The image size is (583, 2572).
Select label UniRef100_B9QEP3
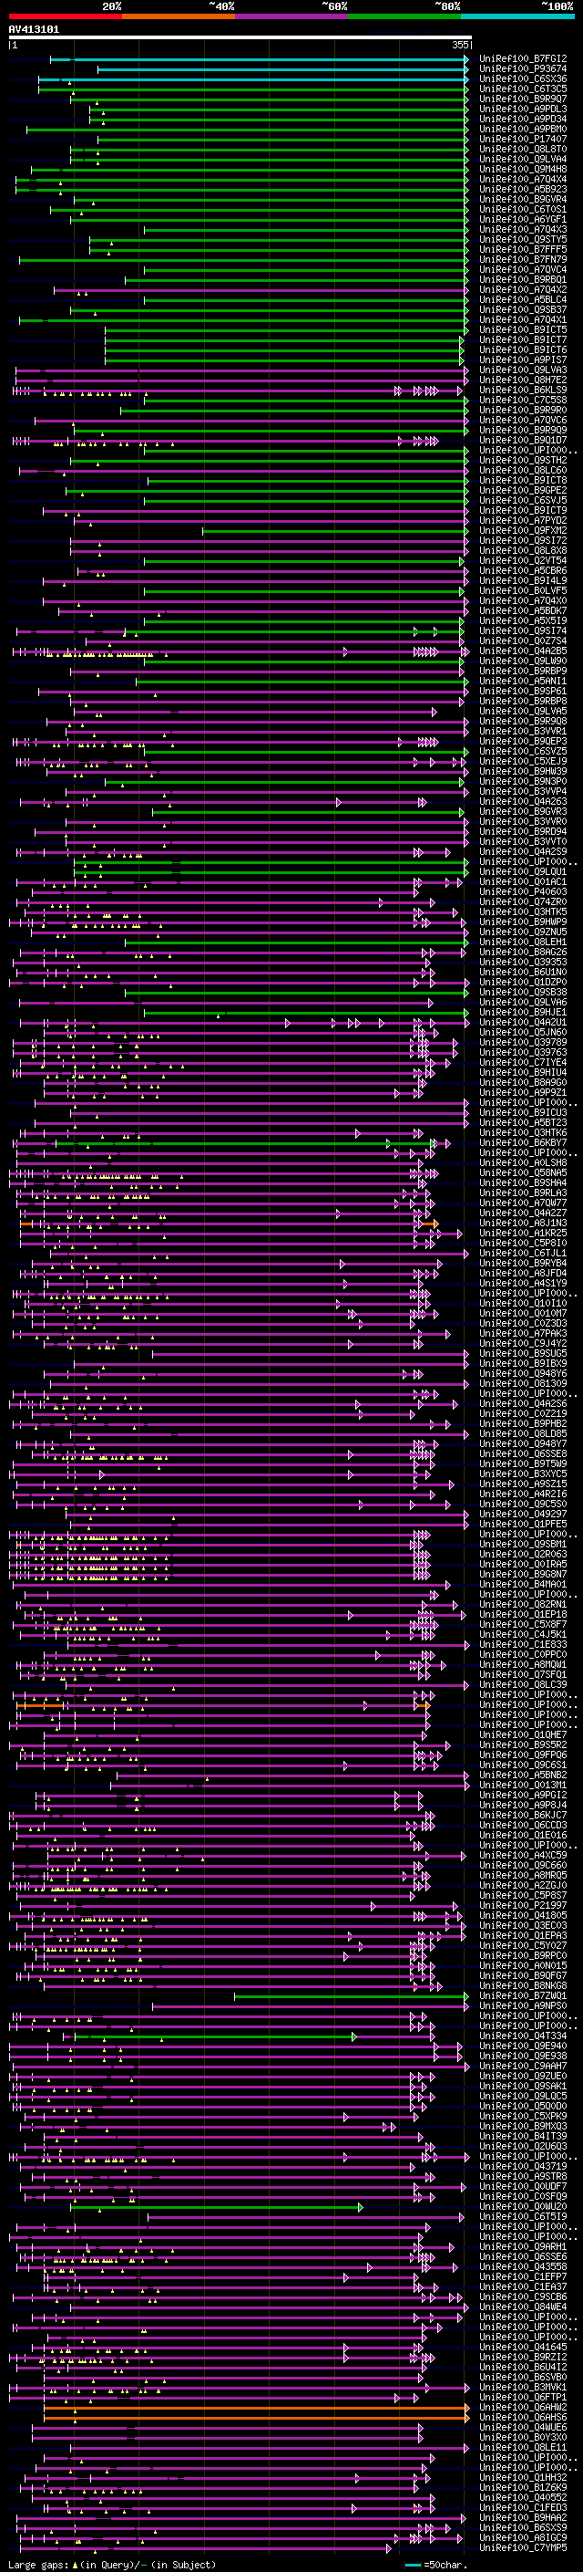[523, 742]
